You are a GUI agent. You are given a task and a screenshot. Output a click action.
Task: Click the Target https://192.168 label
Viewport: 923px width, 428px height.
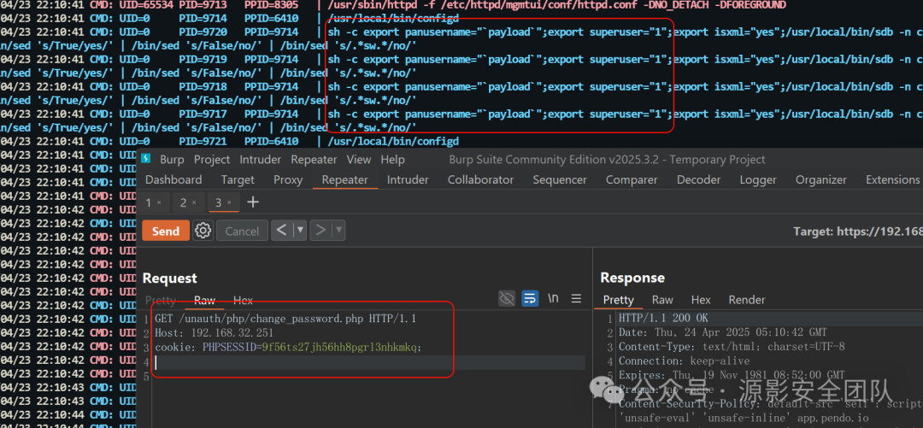[x=858, y=232]
